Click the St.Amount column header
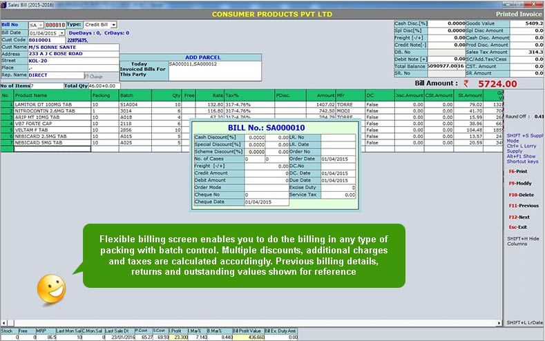 coord(468,95)
